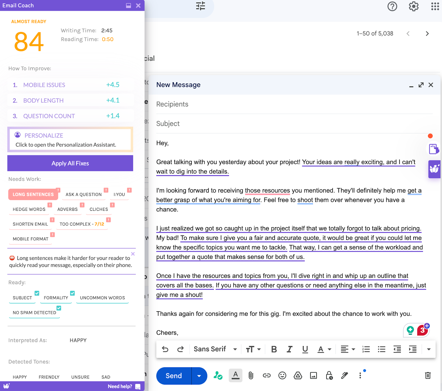Screen dimensions: 442x391
Task: Attach a file with the paperclip icon
Action: [251, 376]
